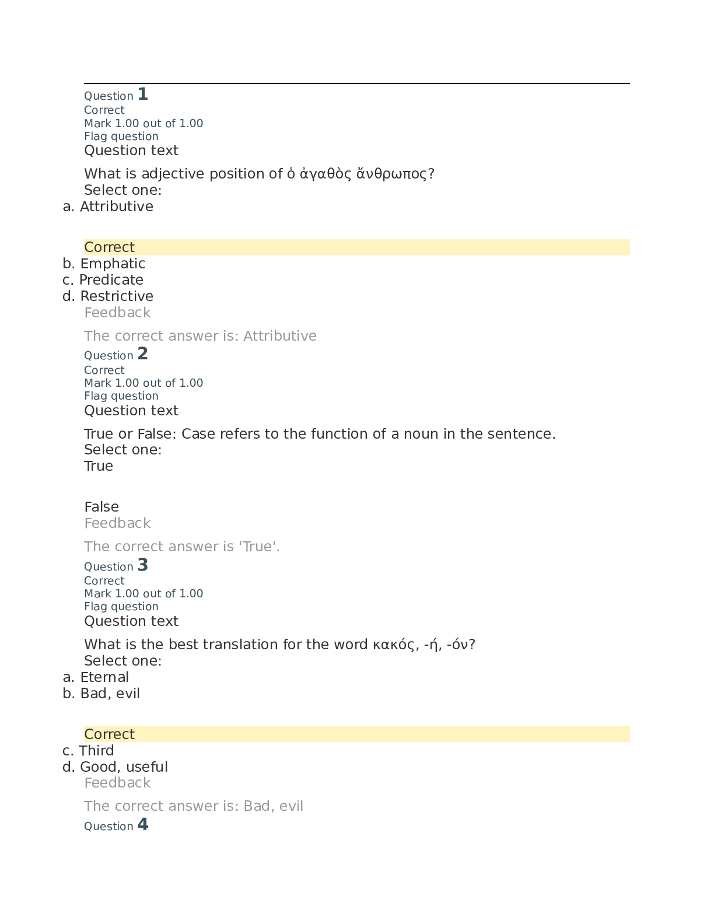
Task: Select answer c. Predicate
Action: tap(103, 280)
